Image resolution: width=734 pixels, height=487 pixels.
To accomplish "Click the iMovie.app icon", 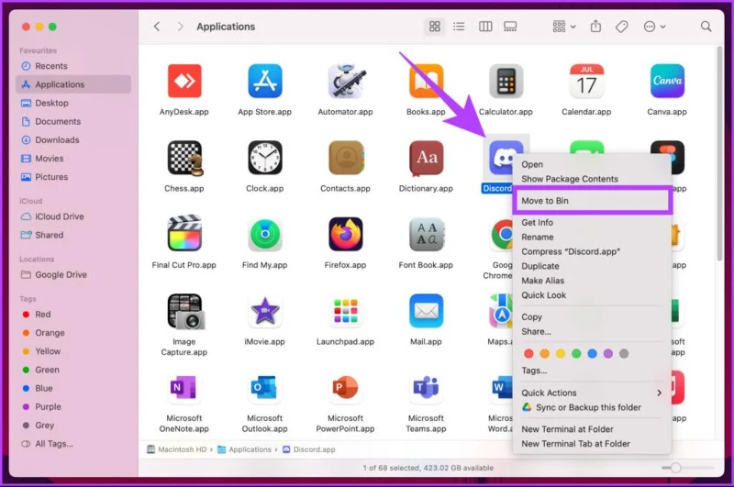I will click(265, 311).
